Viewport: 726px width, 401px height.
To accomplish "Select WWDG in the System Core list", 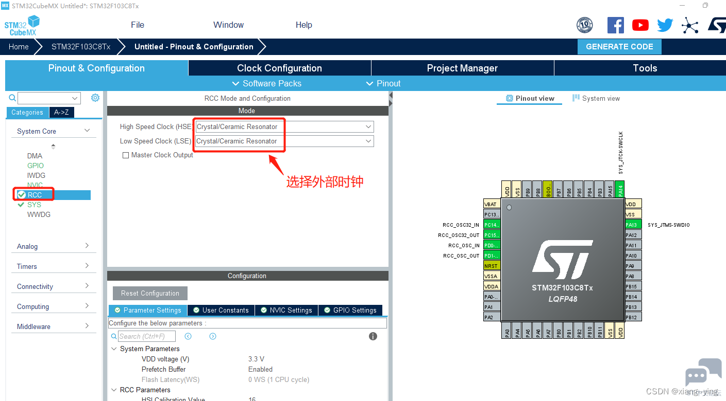I will pos(39,214).
